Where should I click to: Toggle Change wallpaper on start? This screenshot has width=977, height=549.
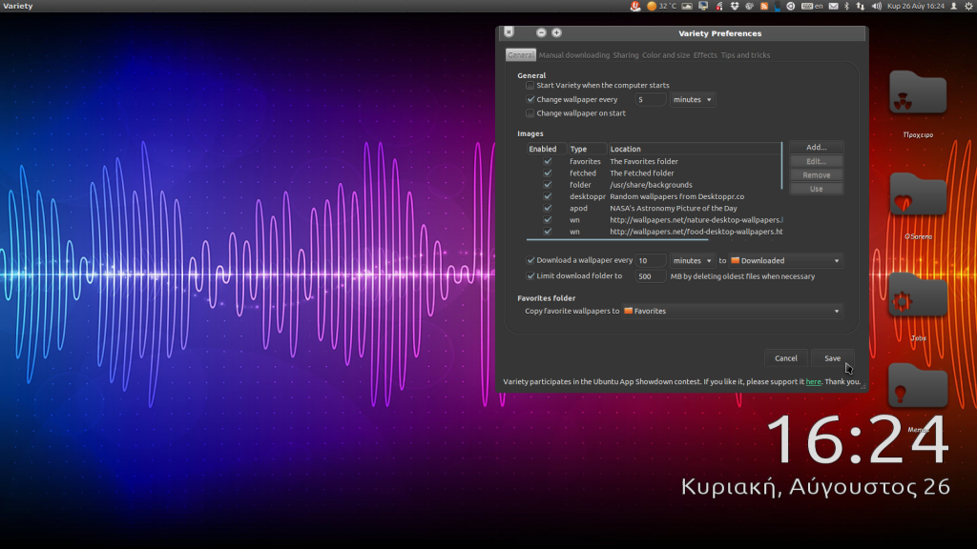pos(530,112)
